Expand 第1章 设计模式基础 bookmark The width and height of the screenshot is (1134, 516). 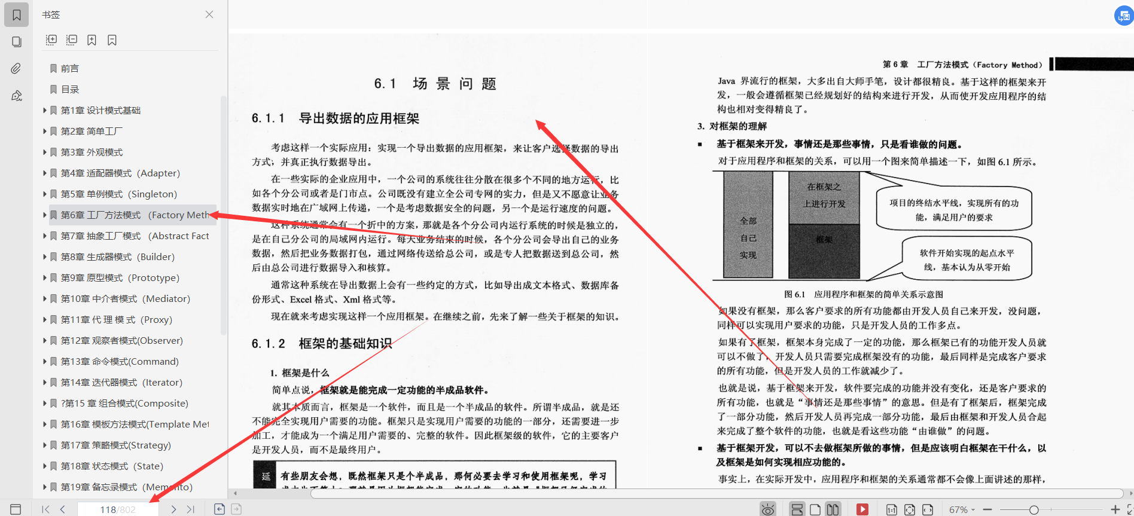[45, 110]
